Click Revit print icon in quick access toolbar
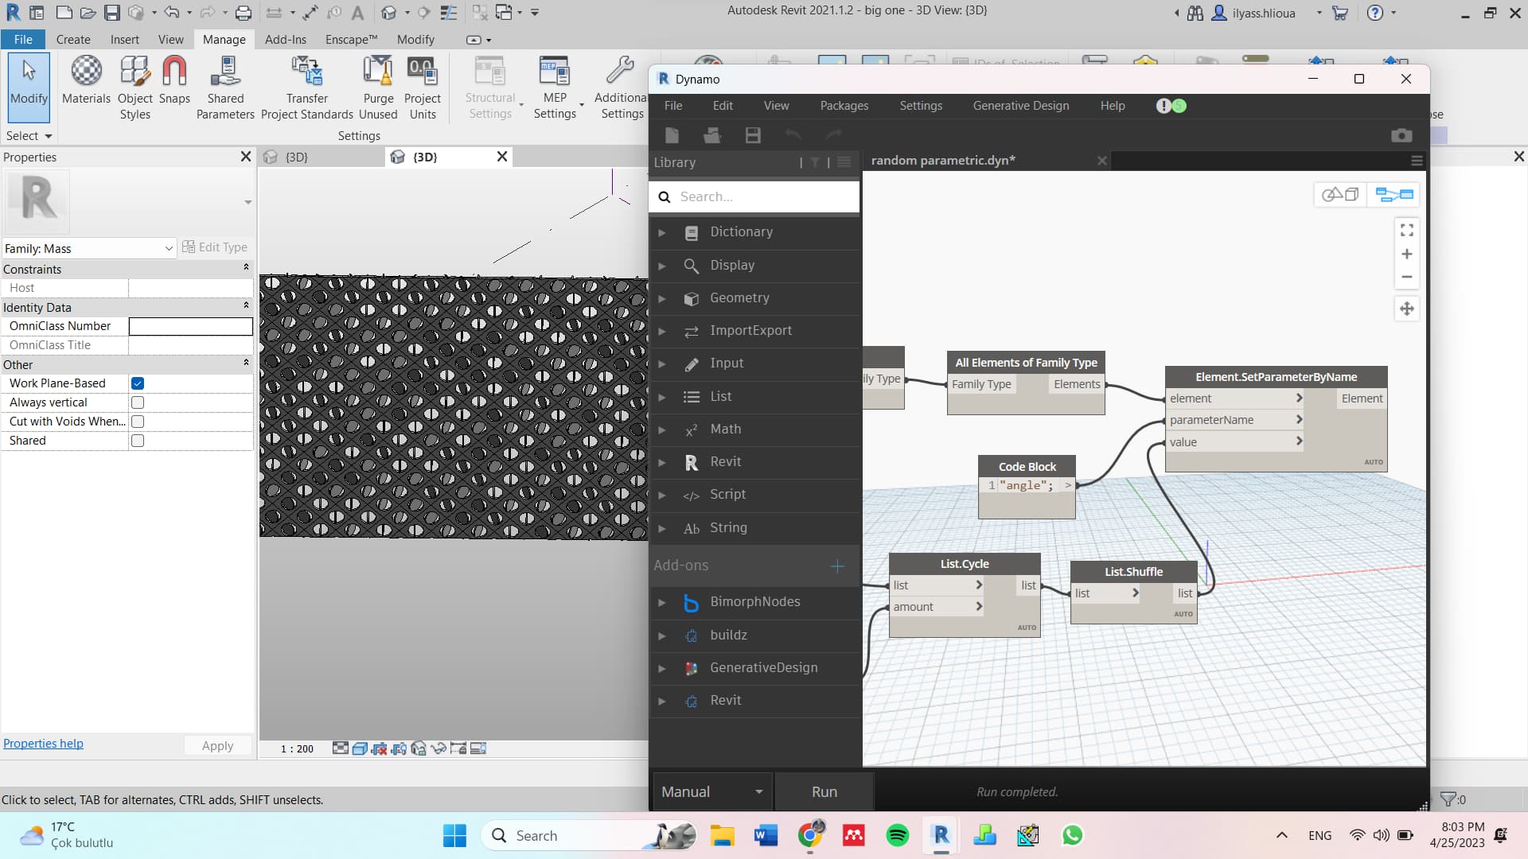 click(x=244, y=13)
